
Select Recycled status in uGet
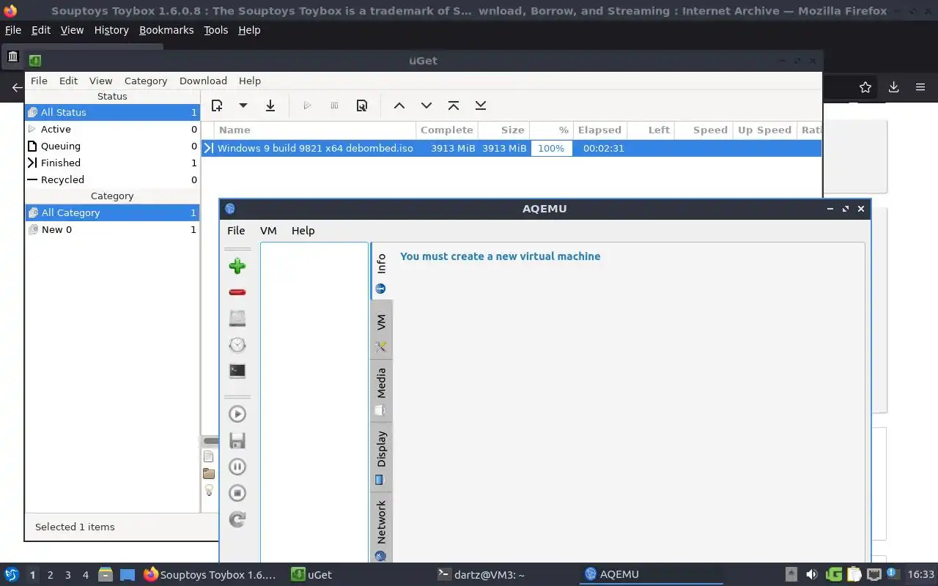(112, 179)
